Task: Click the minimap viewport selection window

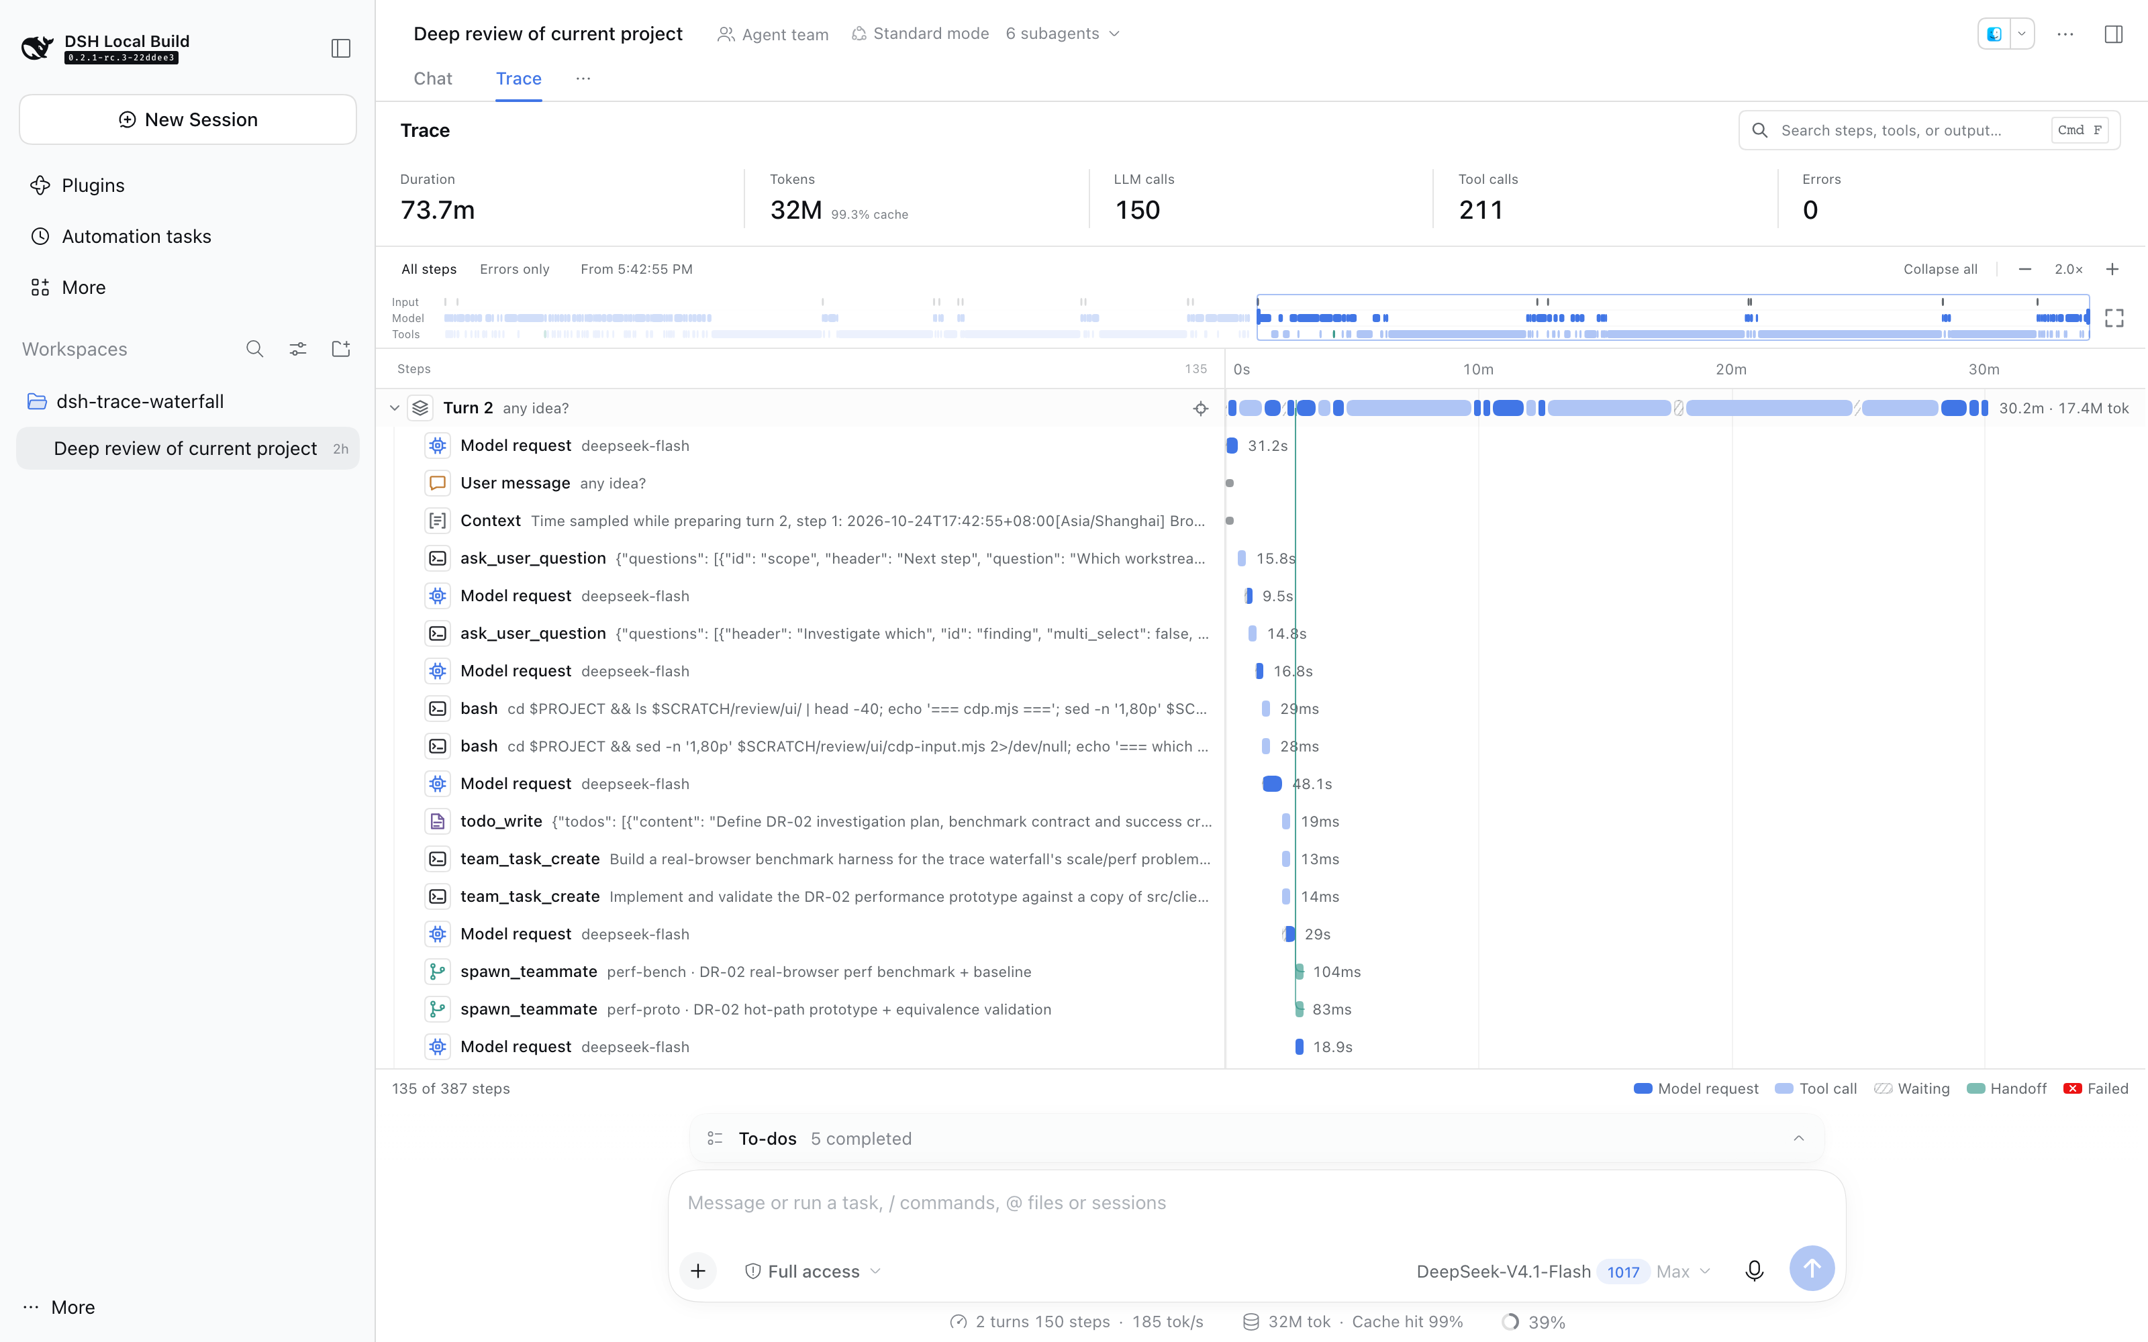Action: tap(1673, 318)
